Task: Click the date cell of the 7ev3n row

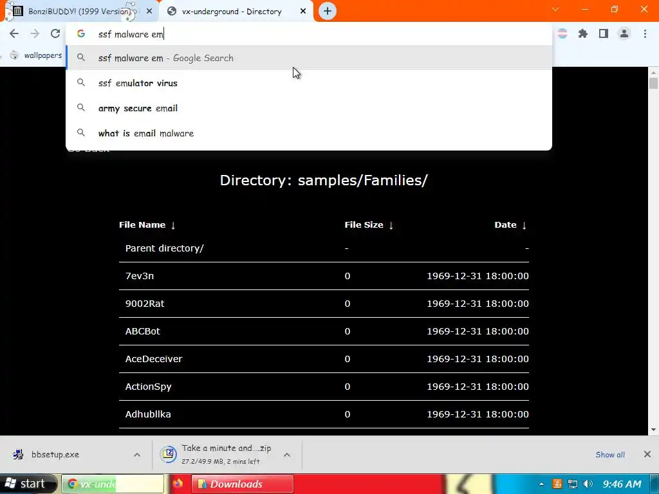Action: click(478, 276)
